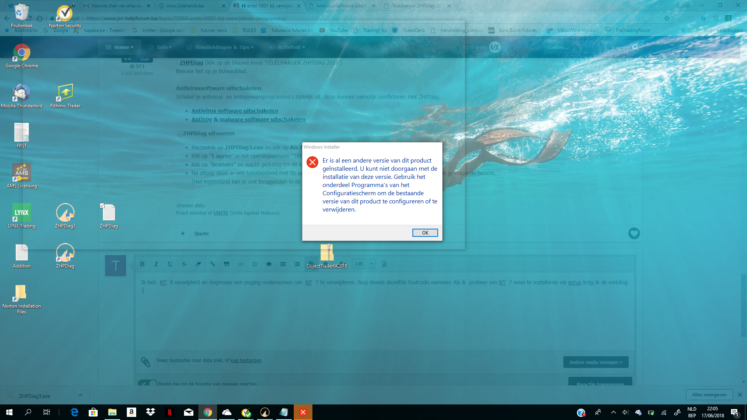Click the eye (spoiler/preview) icon in the editor

(268, 264)
